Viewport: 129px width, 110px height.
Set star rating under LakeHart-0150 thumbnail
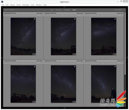coord(23,106)
